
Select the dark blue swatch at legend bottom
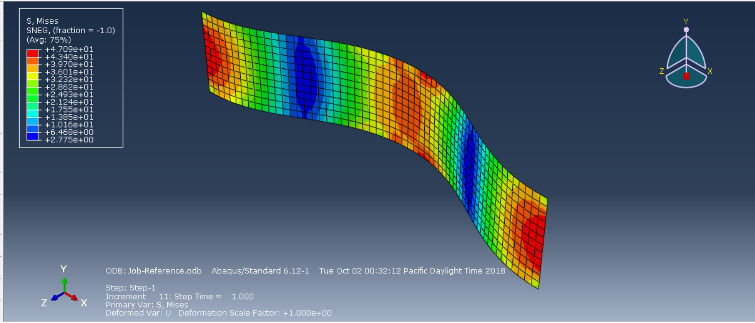click(x=32, y=136)
